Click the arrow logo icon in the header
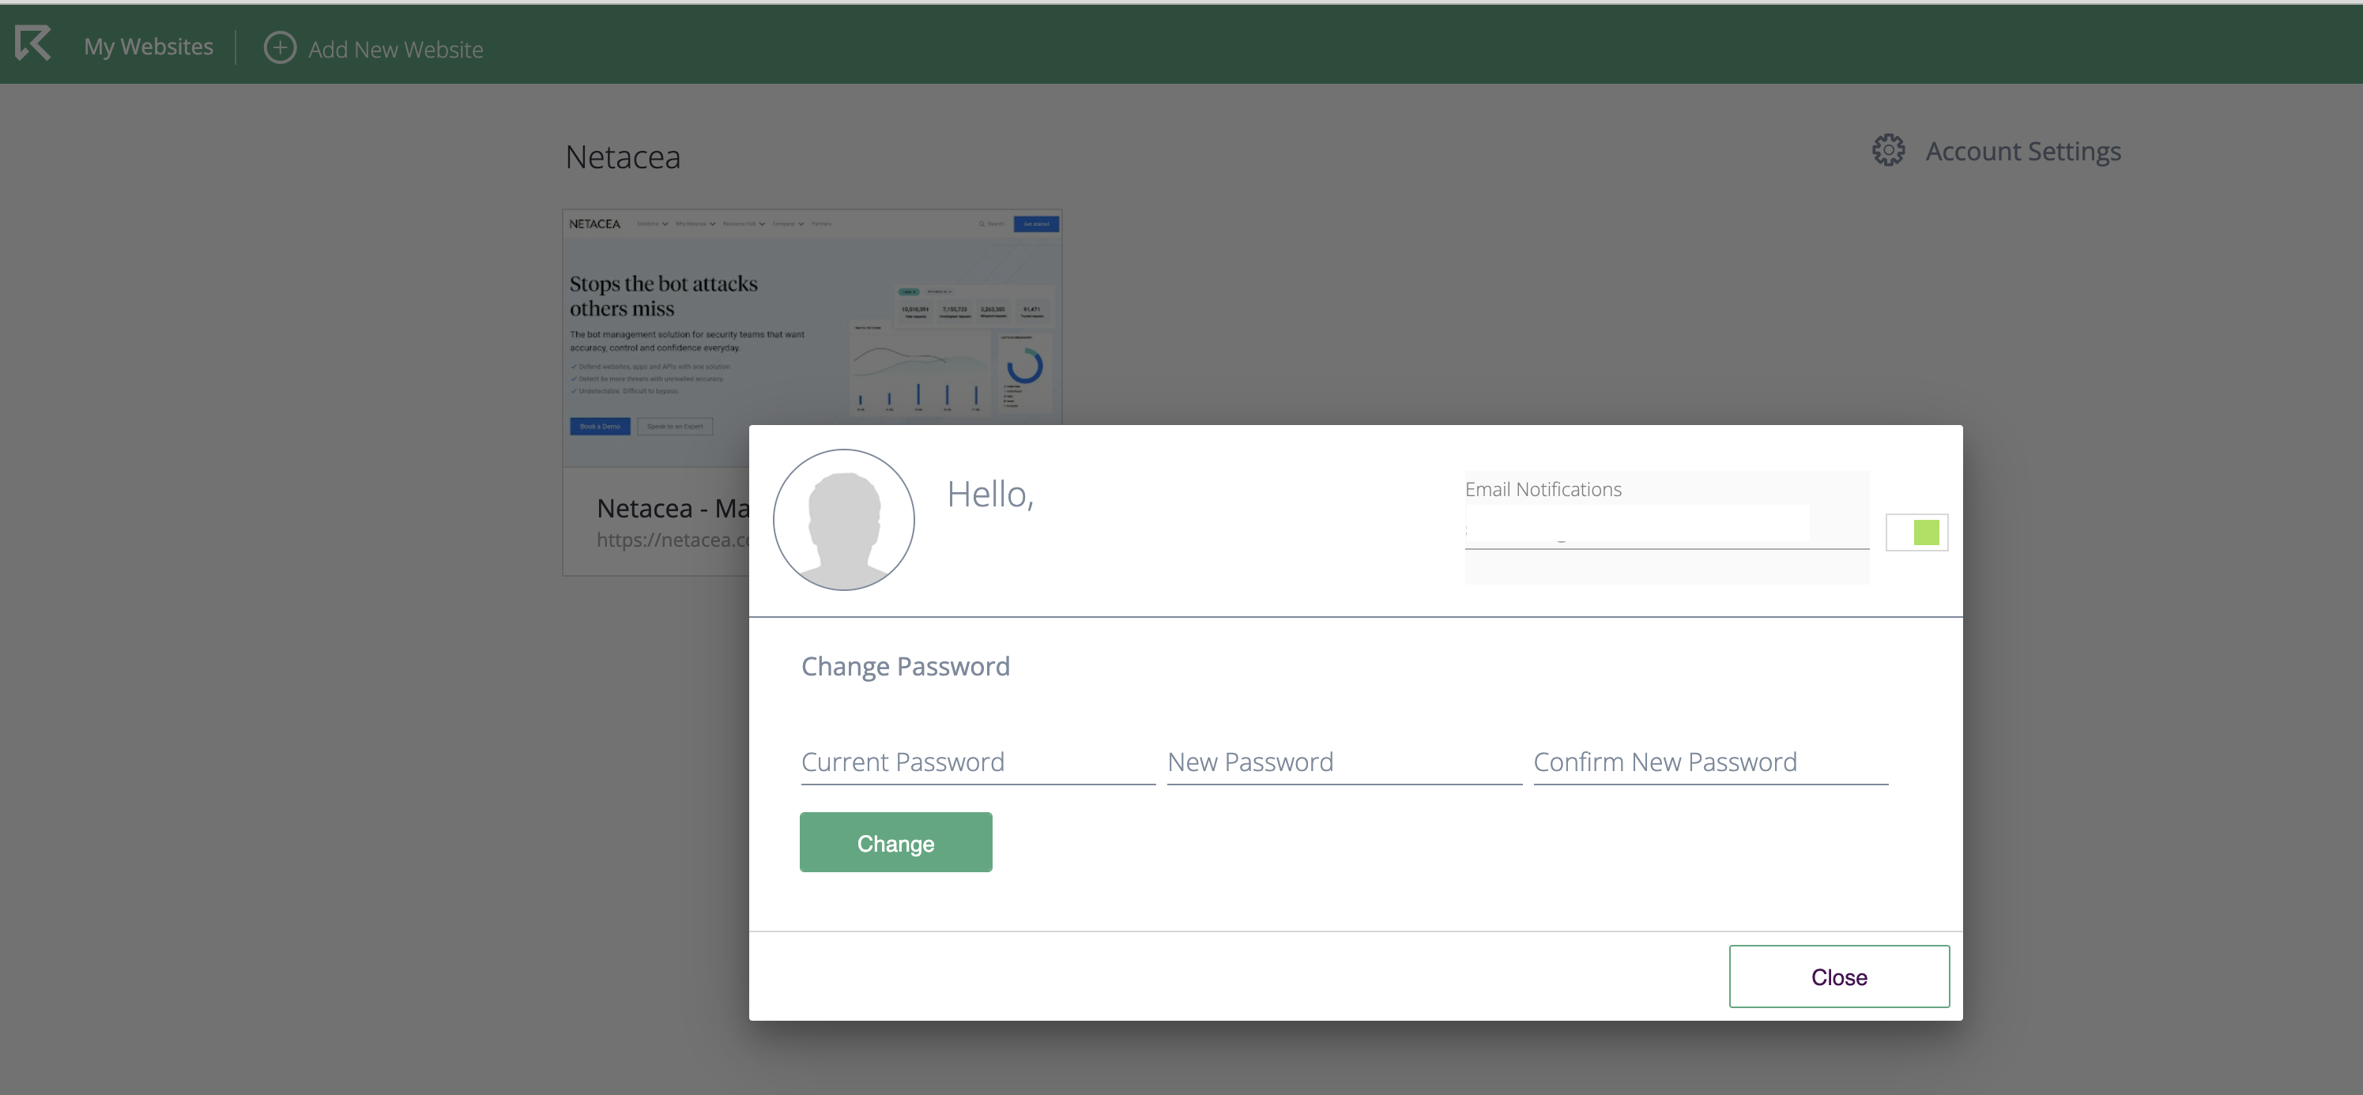Screen dimensions: 2363x1095 34,44
